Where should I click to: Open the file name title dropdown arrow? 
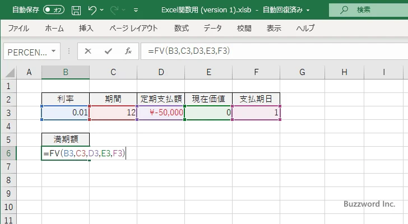click(308, 11)
